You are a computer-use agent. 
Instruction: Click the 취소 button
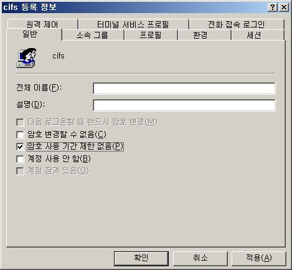click(x=200, y=258)
